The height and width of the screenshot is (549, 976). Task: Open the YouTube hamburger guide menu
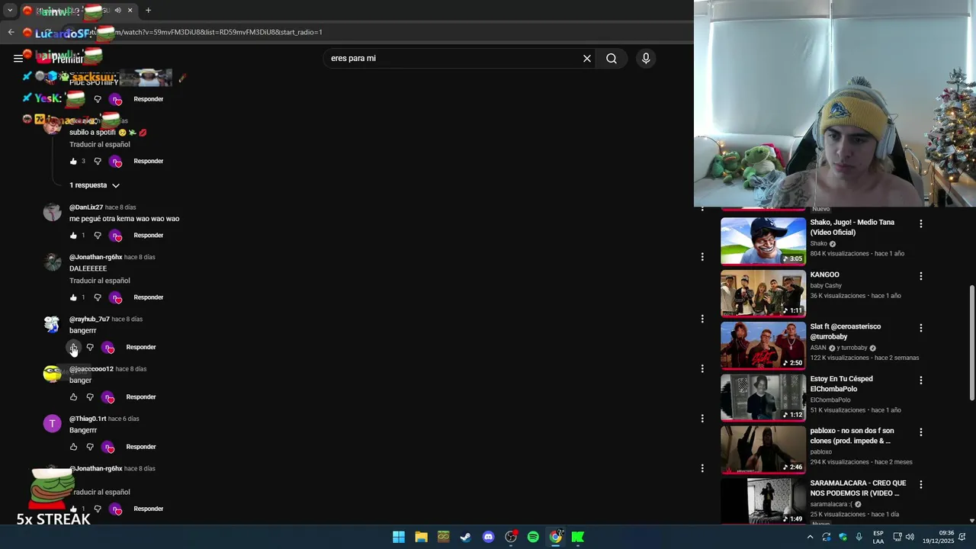point(18,58)
